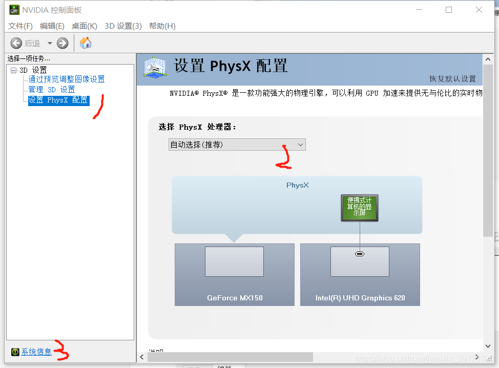Click the Forward arrow button in the toolbar

coord(63,43)
